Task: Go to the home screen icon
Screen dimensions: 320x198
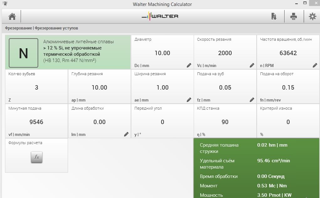Action: [12, 17]
